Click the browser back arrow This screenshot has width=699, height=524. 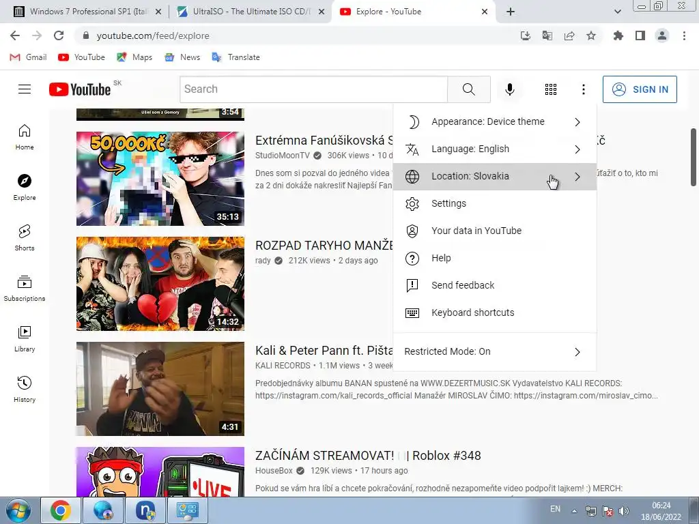pos(15,35)
